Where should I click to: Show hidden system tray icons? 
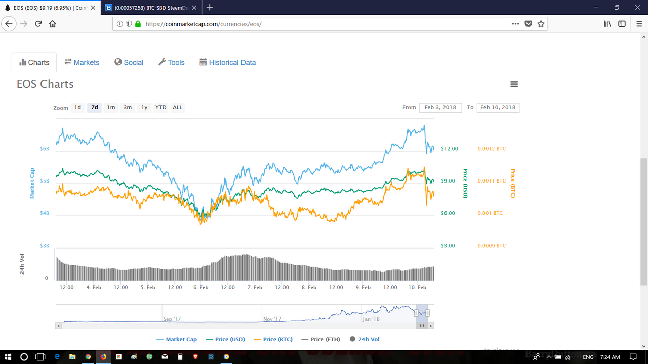[x=549, y=357]
